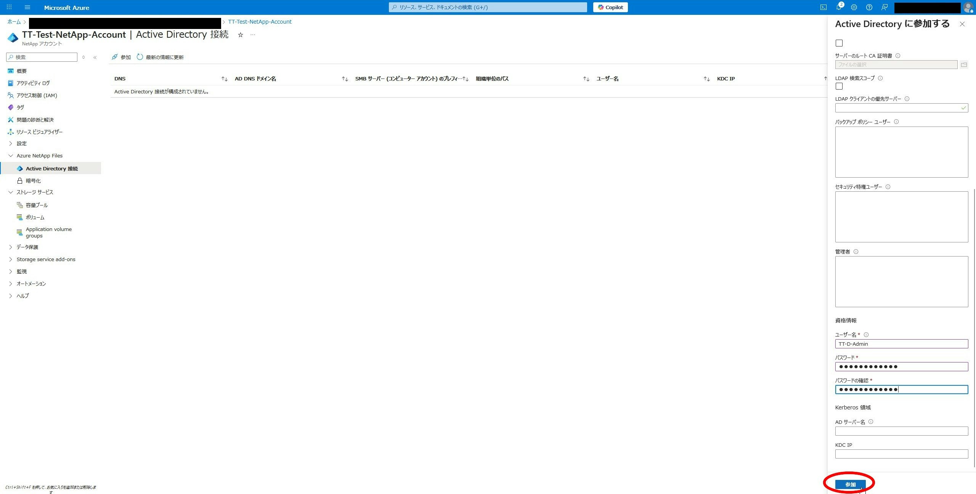This screenshot has width=976, height=494.
Task: Open 容量プール in the sidebar
Action: coord(37,205)
